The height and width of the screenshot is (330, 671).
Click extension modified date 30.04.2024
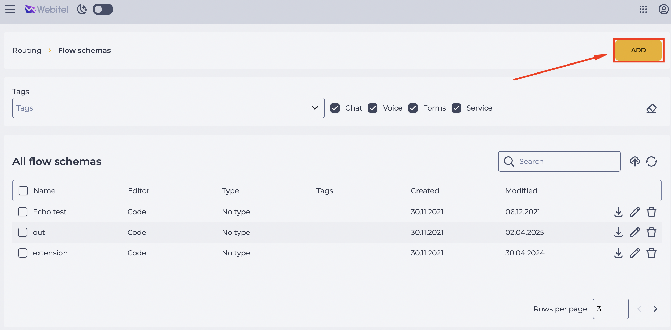click(x=525, y=253)
